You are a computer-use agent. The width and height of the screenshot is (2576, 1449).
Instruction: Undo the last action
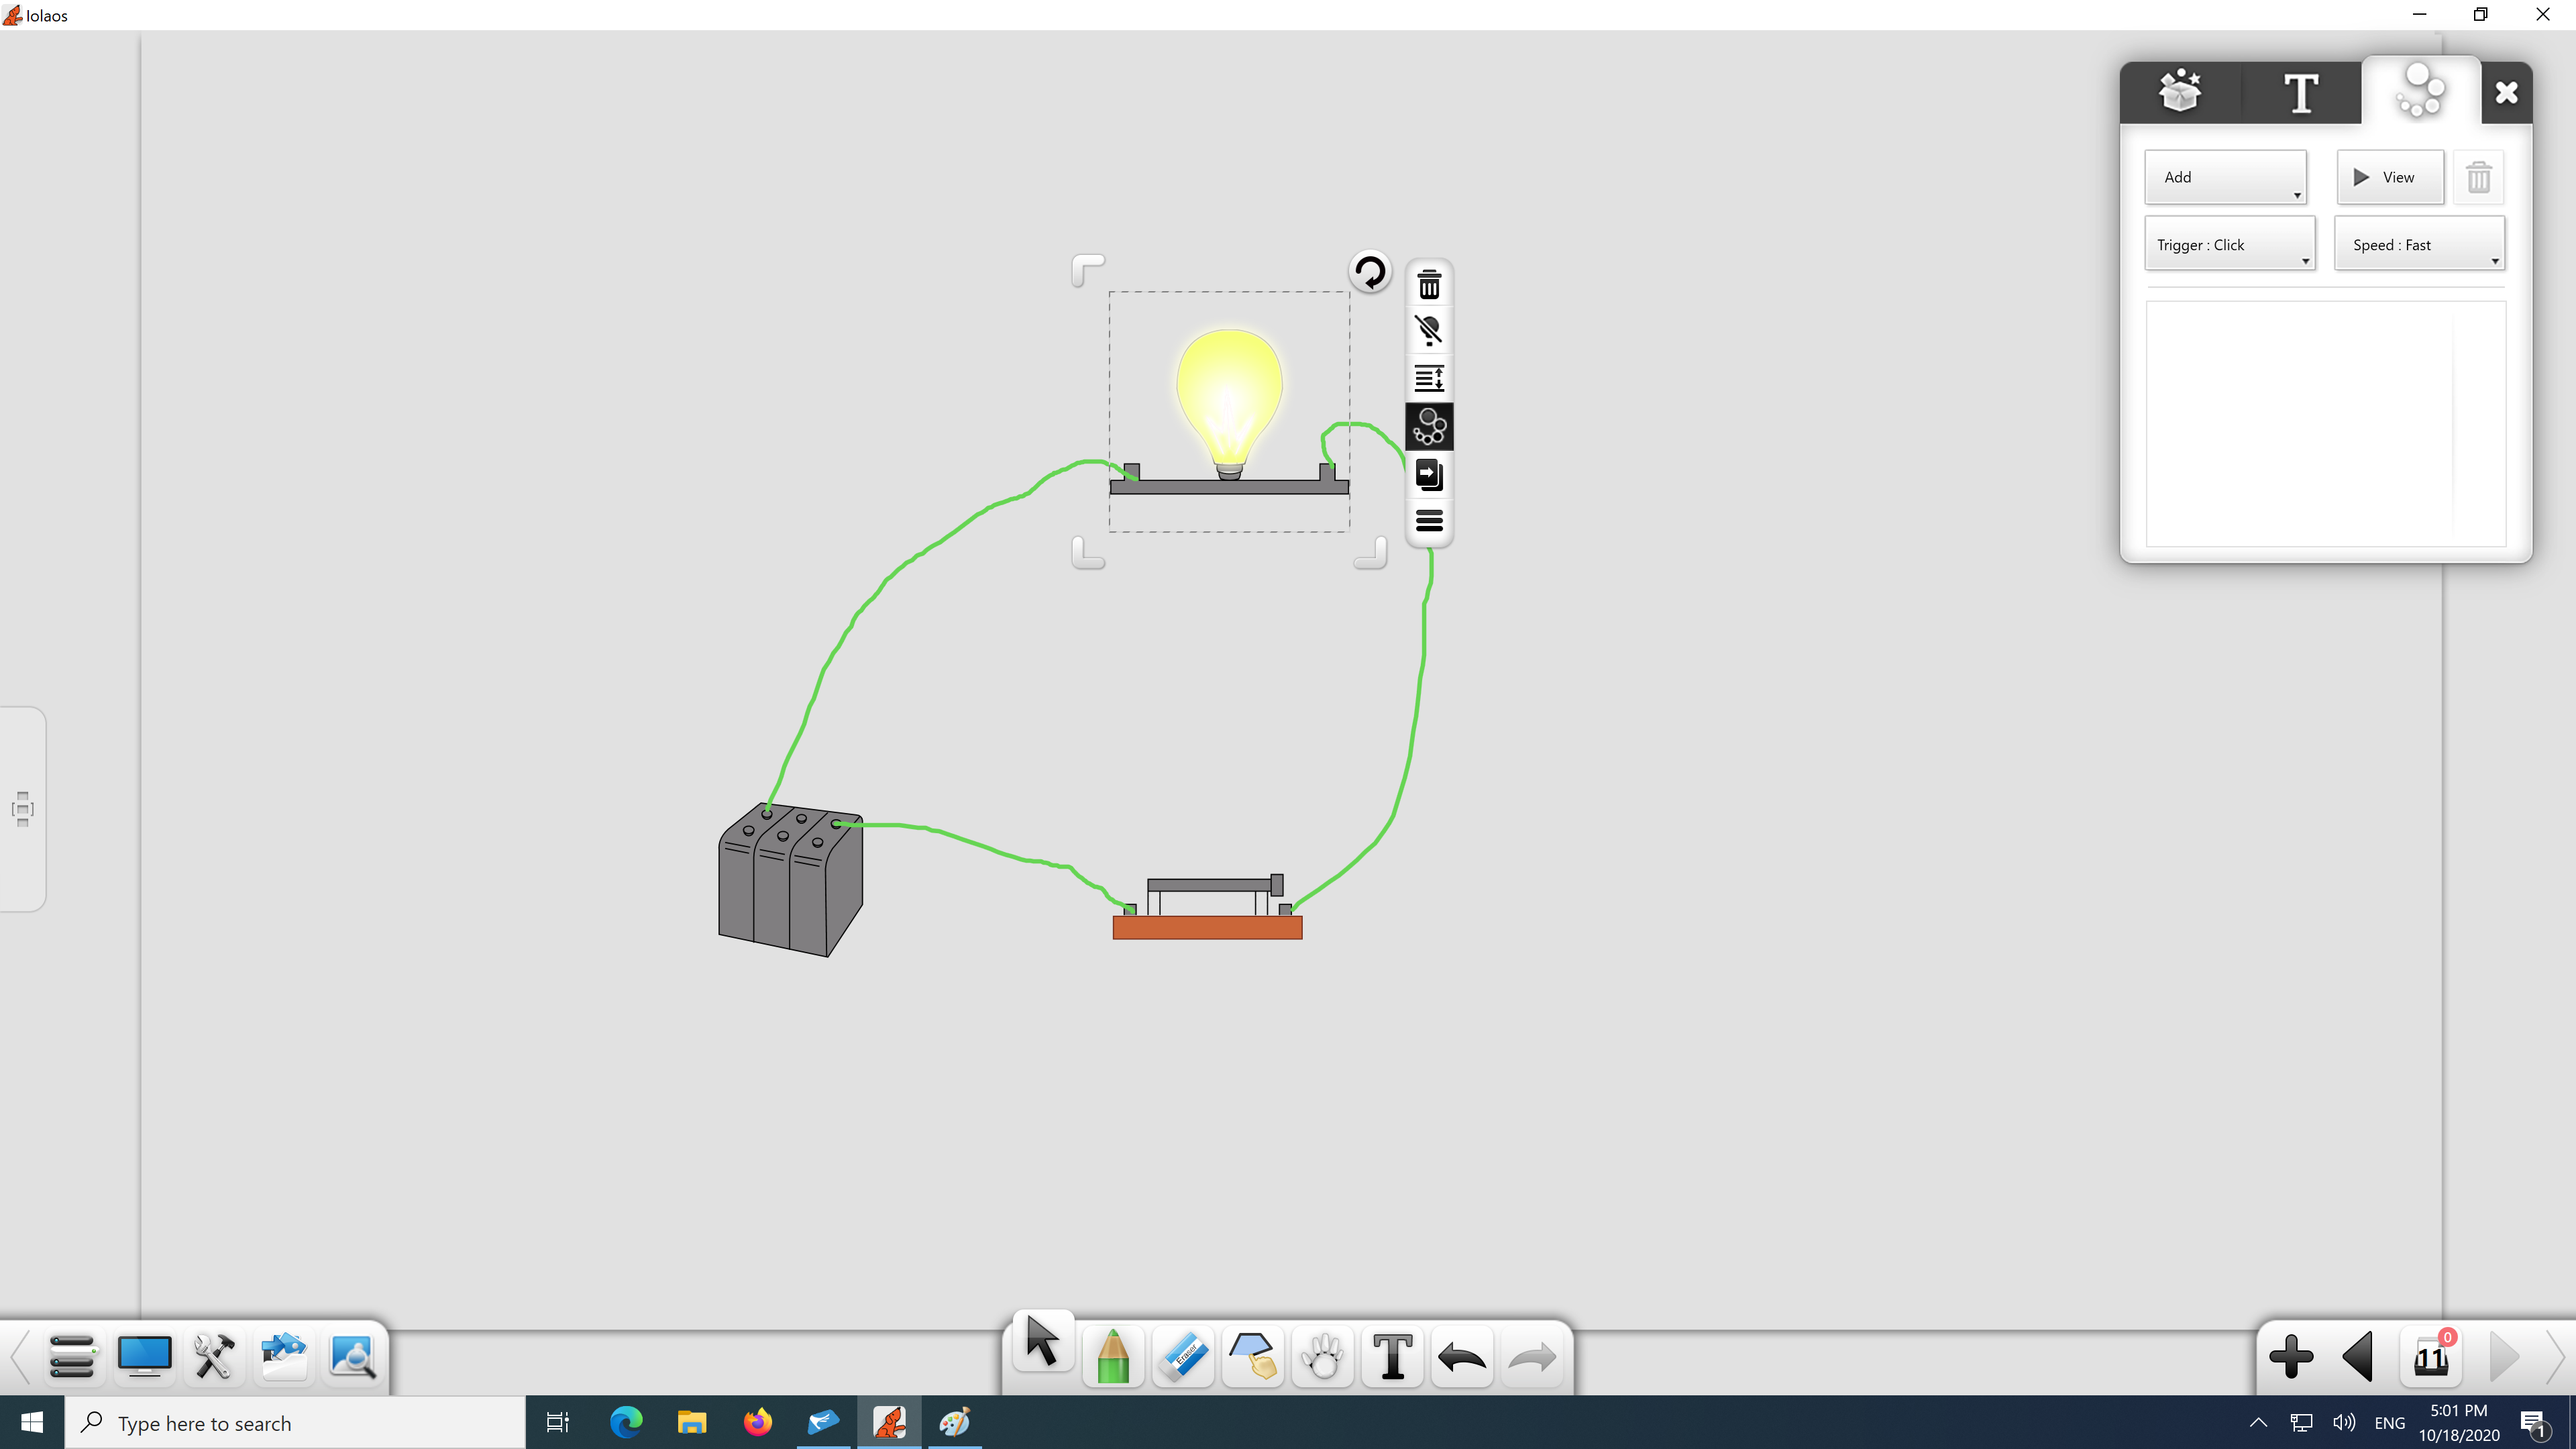(x=1462, y=1357)
